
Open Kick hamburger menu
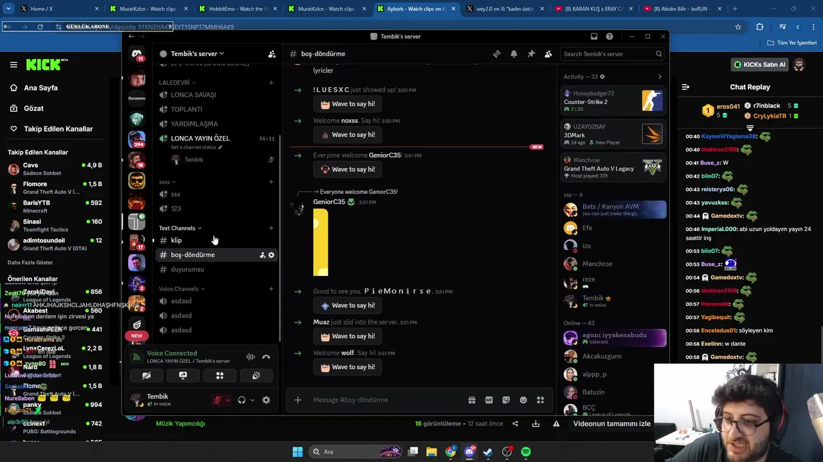14,65
